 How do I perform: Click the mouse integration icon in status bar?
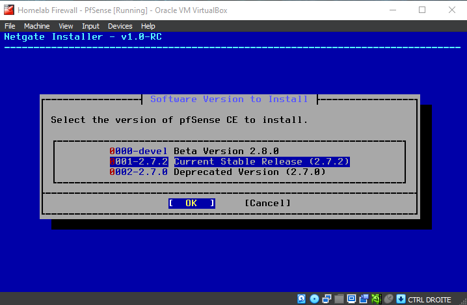coord(389,298)
